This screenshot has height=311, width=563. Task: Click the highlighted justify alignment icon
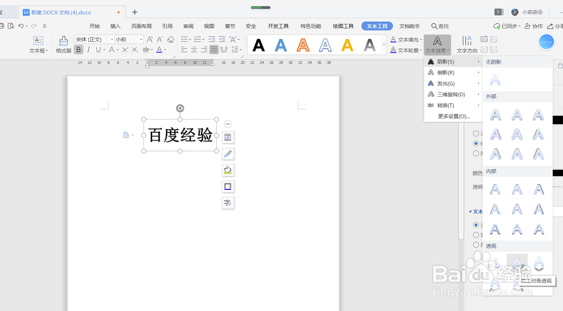point(214,50)
